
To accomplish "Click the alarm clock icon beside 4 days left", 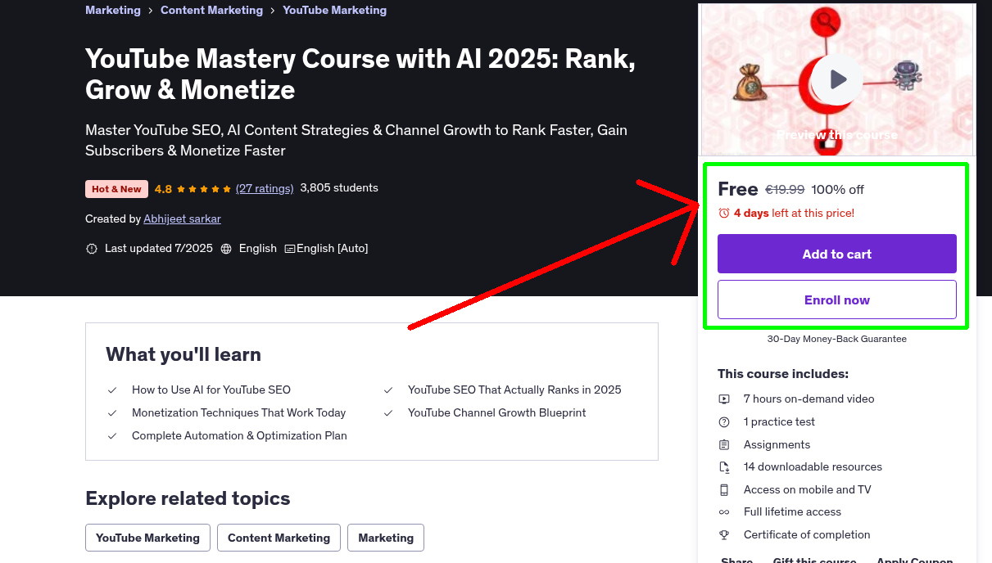I will click(x=724, y=213).
